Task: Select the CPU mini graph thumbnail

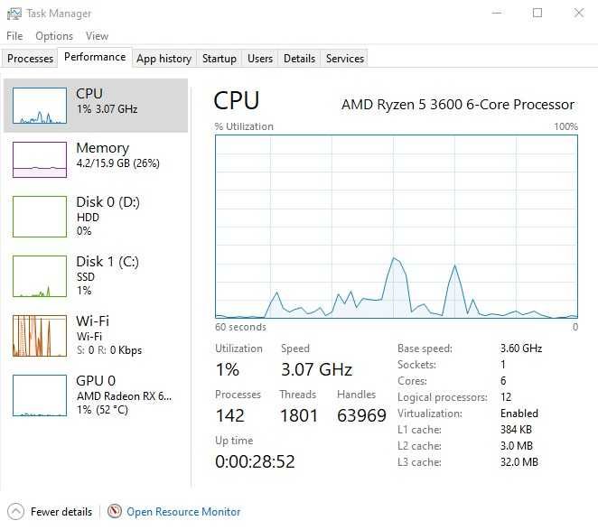Action: (40, 106)
